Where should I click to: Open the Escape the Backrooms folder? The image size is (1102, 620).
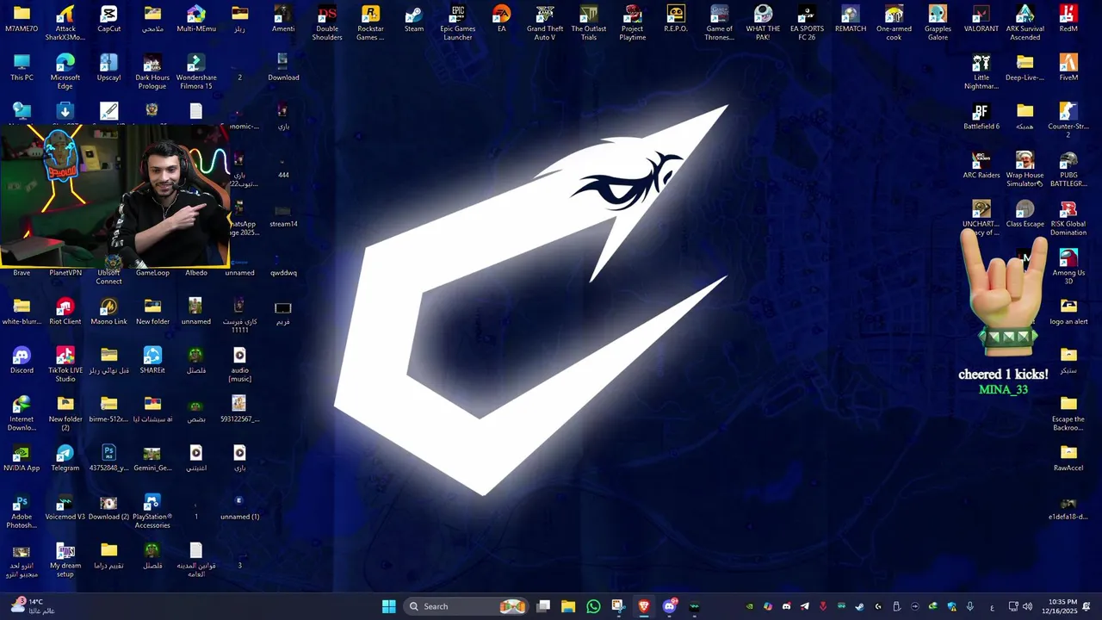[1068, 414]
